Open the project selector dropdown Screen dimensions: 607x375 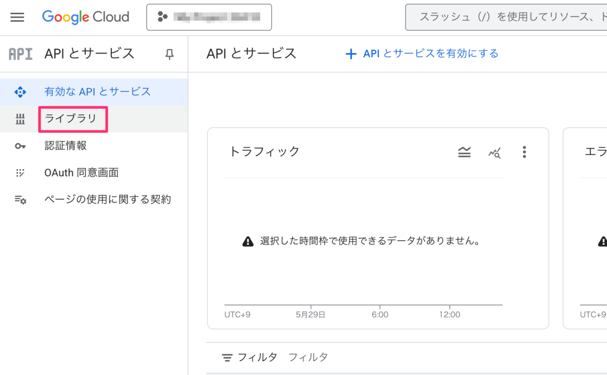pyautogui.click(x=209, y=17)
